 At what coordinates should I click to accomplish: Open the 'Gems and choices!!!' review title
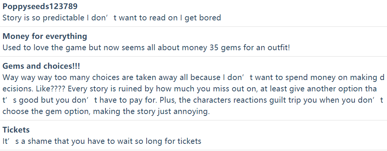pyautogui.click(x=41, y=66)
